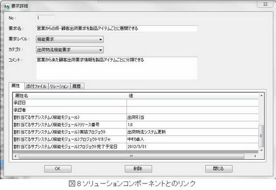Open the カテゴリ dropdown
Viewport: 276px width, 190px height.
(x=70, y=50)
